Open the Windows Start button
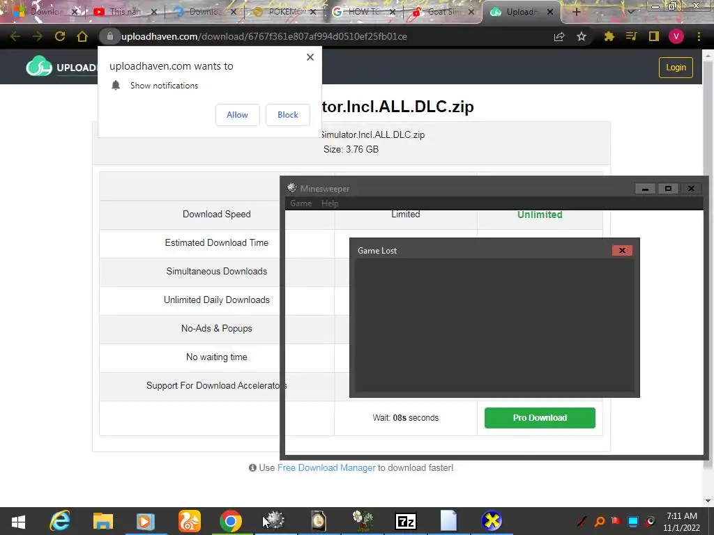This screenshot has width=714, height=535. 18,521
